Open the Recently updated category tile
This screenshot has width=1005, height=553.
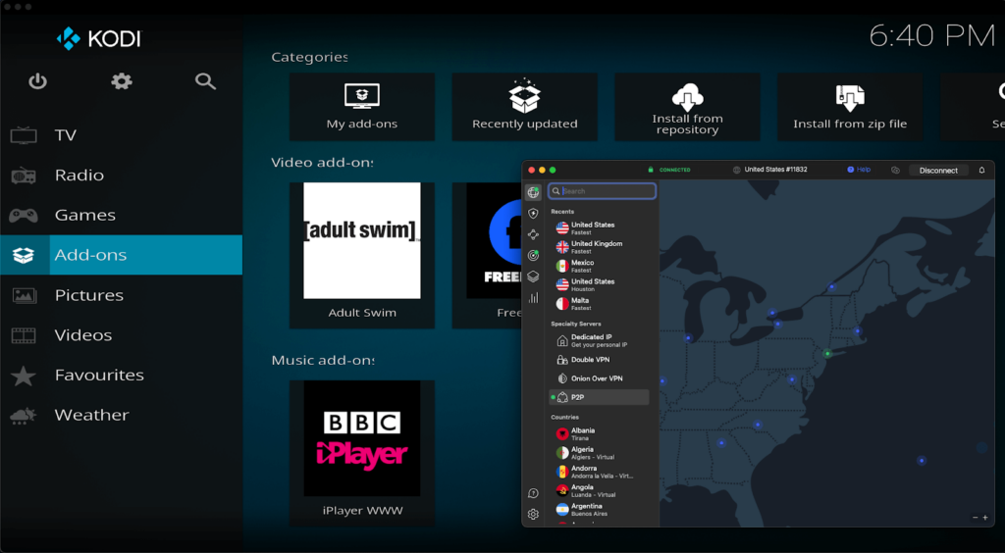coord(525,107)
